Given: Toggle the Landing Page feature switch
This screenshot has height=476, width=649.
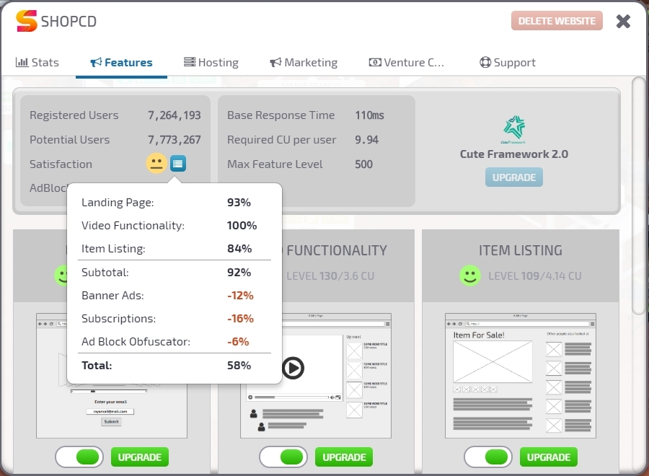Looking at the screenshot, I should (79, 457).
